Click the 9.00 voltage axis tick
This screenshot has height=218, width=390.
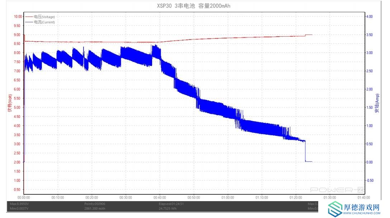[x=17, y=35]
